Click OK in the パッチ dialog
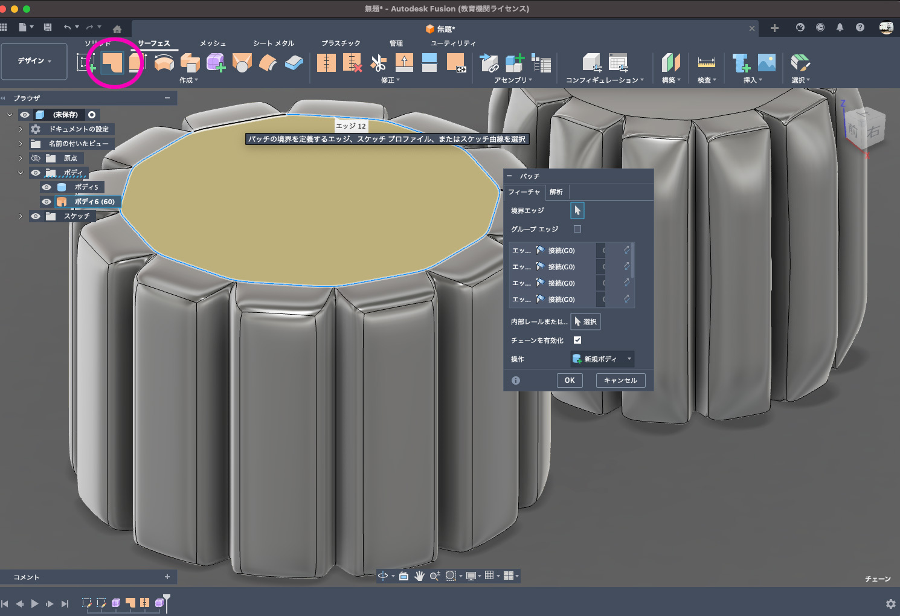 [x=570, y=380]
